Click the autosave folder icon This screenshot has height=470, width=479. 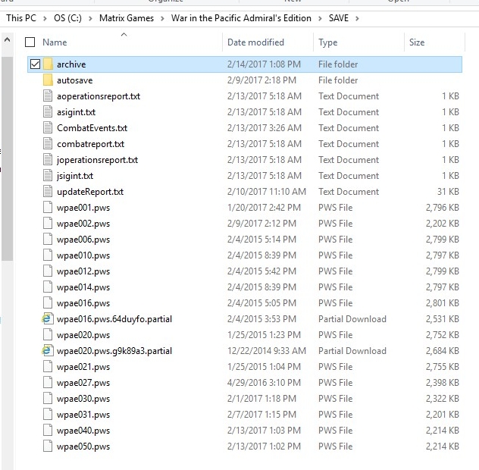[48, 80]
